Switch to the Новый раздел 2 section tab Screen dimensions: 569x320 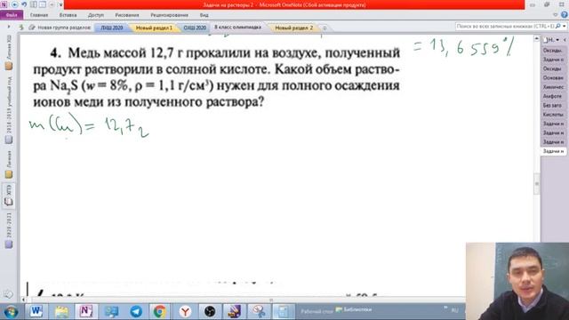click(x=293, y=28)
